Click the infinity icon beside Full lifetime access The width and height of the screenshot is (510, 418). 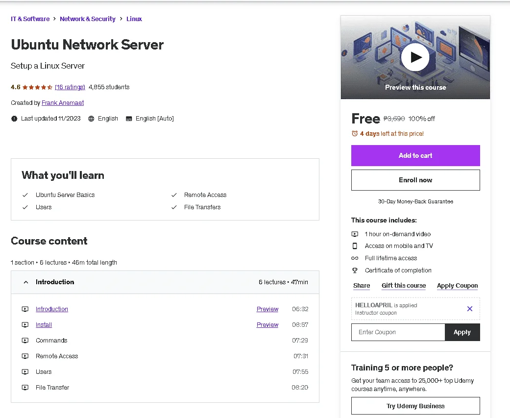tap(355, 258)
